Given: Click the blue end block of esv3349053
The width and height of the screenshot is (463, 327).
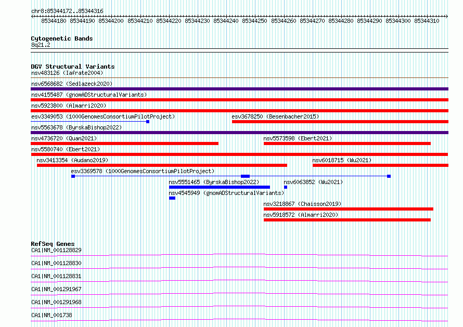Looking at the screenshot, I should (148, 122).
